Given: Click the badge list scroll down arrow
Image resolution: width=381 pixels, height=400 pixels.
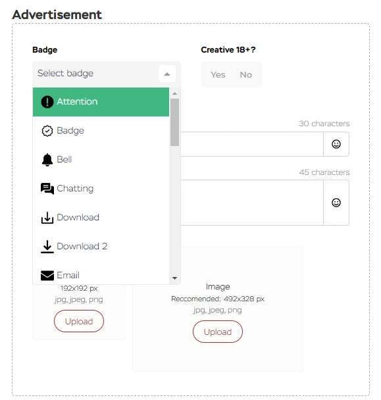Looking at the screenshot, I should tap(174, 278).
